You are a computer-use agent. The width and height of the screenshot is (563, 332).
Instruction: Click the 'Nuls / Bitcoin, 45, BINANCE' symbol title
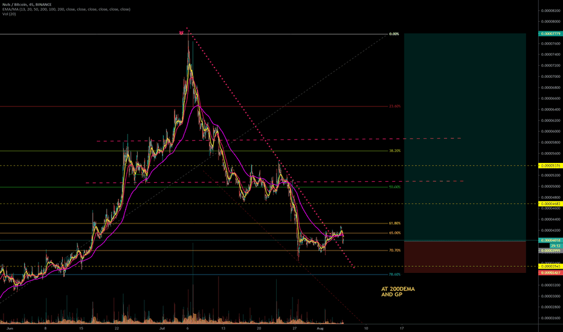tap(27, 5)
